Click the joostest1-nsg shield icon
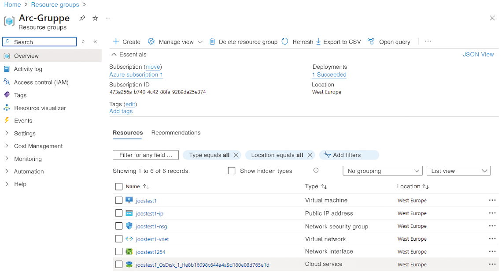Image resolution: width=502 pixels, height=276 pixels. tap(129, 226)
